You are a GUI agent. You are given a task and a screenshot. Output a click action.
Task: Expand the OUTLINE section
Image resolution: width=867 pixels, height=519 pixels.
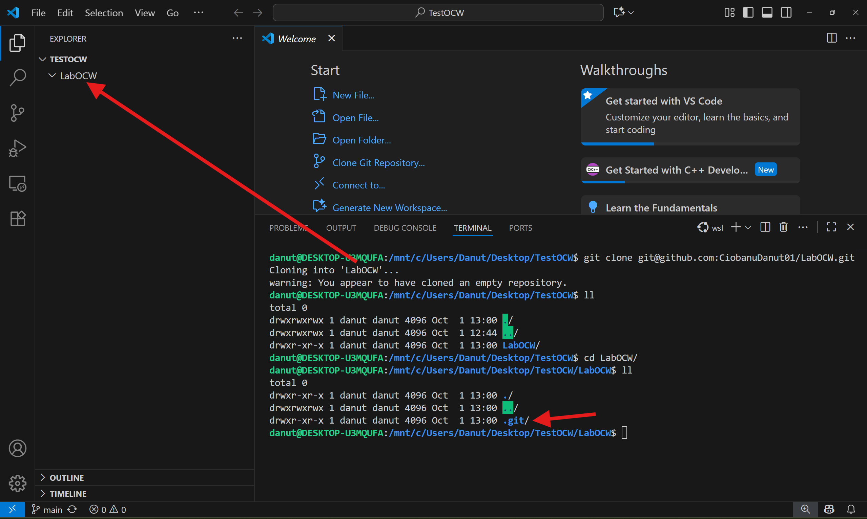click(66, 478)
